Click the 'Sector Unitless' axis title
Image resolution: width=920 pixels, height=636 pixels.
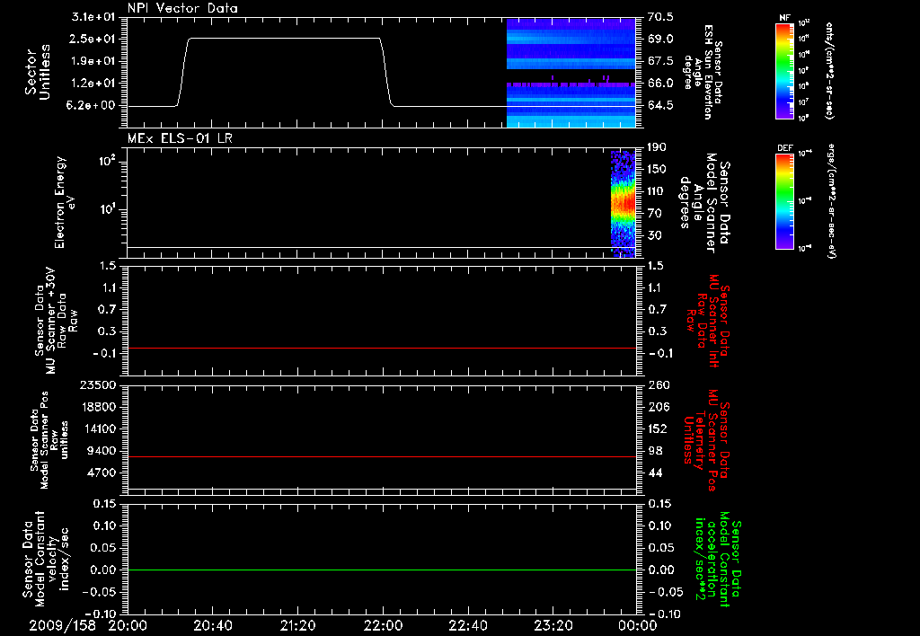(38, 73)
